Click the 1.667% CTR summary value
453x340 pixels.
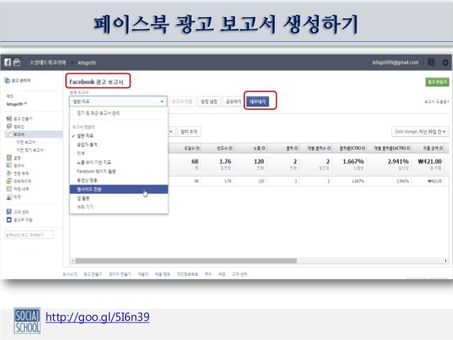353,161
